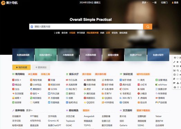Click the magnifier icon in side panel

coord(178,71)
